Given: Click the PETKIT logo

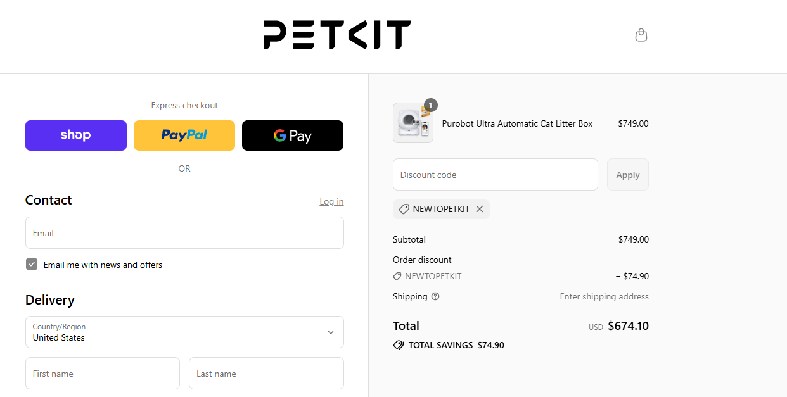Looking at the screenshot, I should click(336, 35).
